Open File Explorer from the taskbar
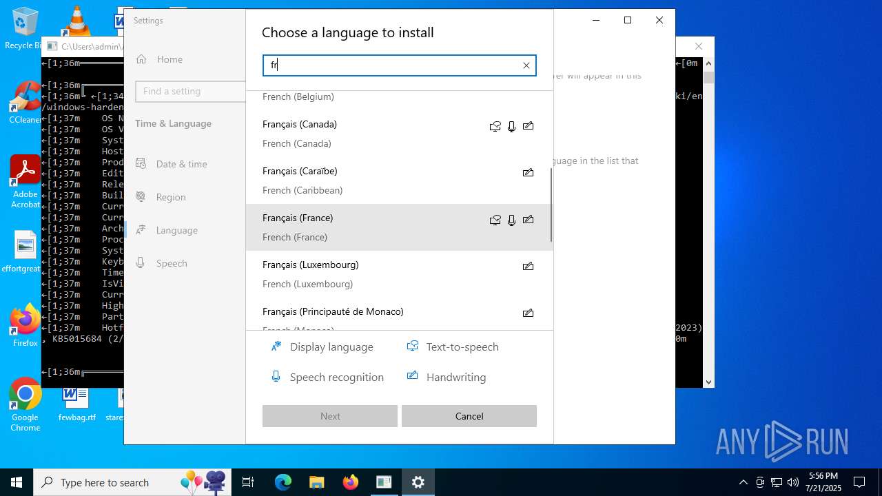882x496 pixels. pyautogui.click(x=316, y=482)
